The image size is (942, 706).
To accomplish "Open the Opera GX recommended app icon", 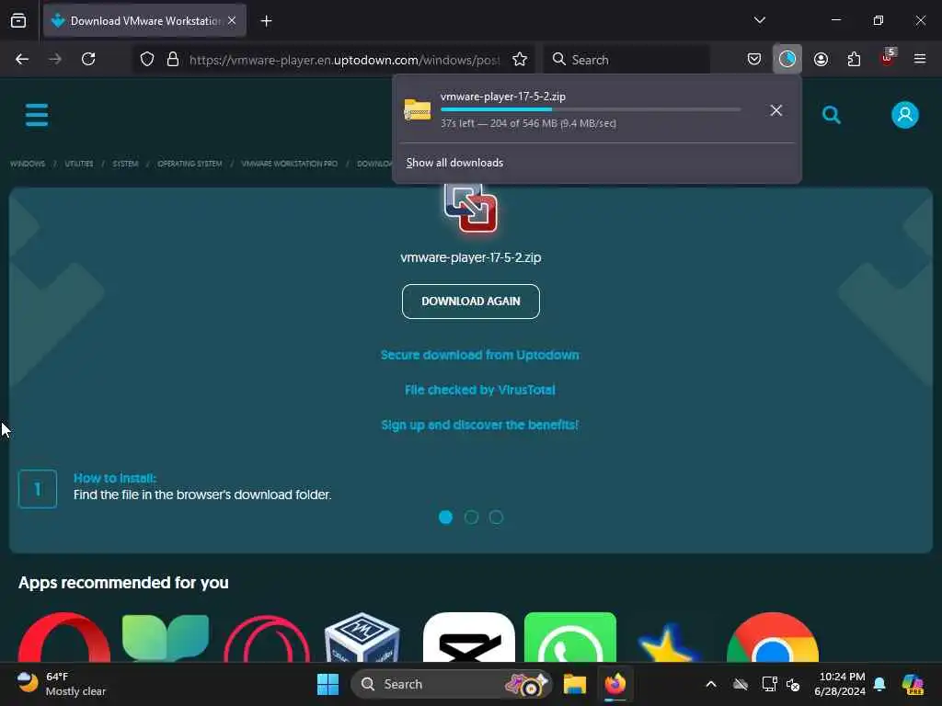I will click(267, 638).
